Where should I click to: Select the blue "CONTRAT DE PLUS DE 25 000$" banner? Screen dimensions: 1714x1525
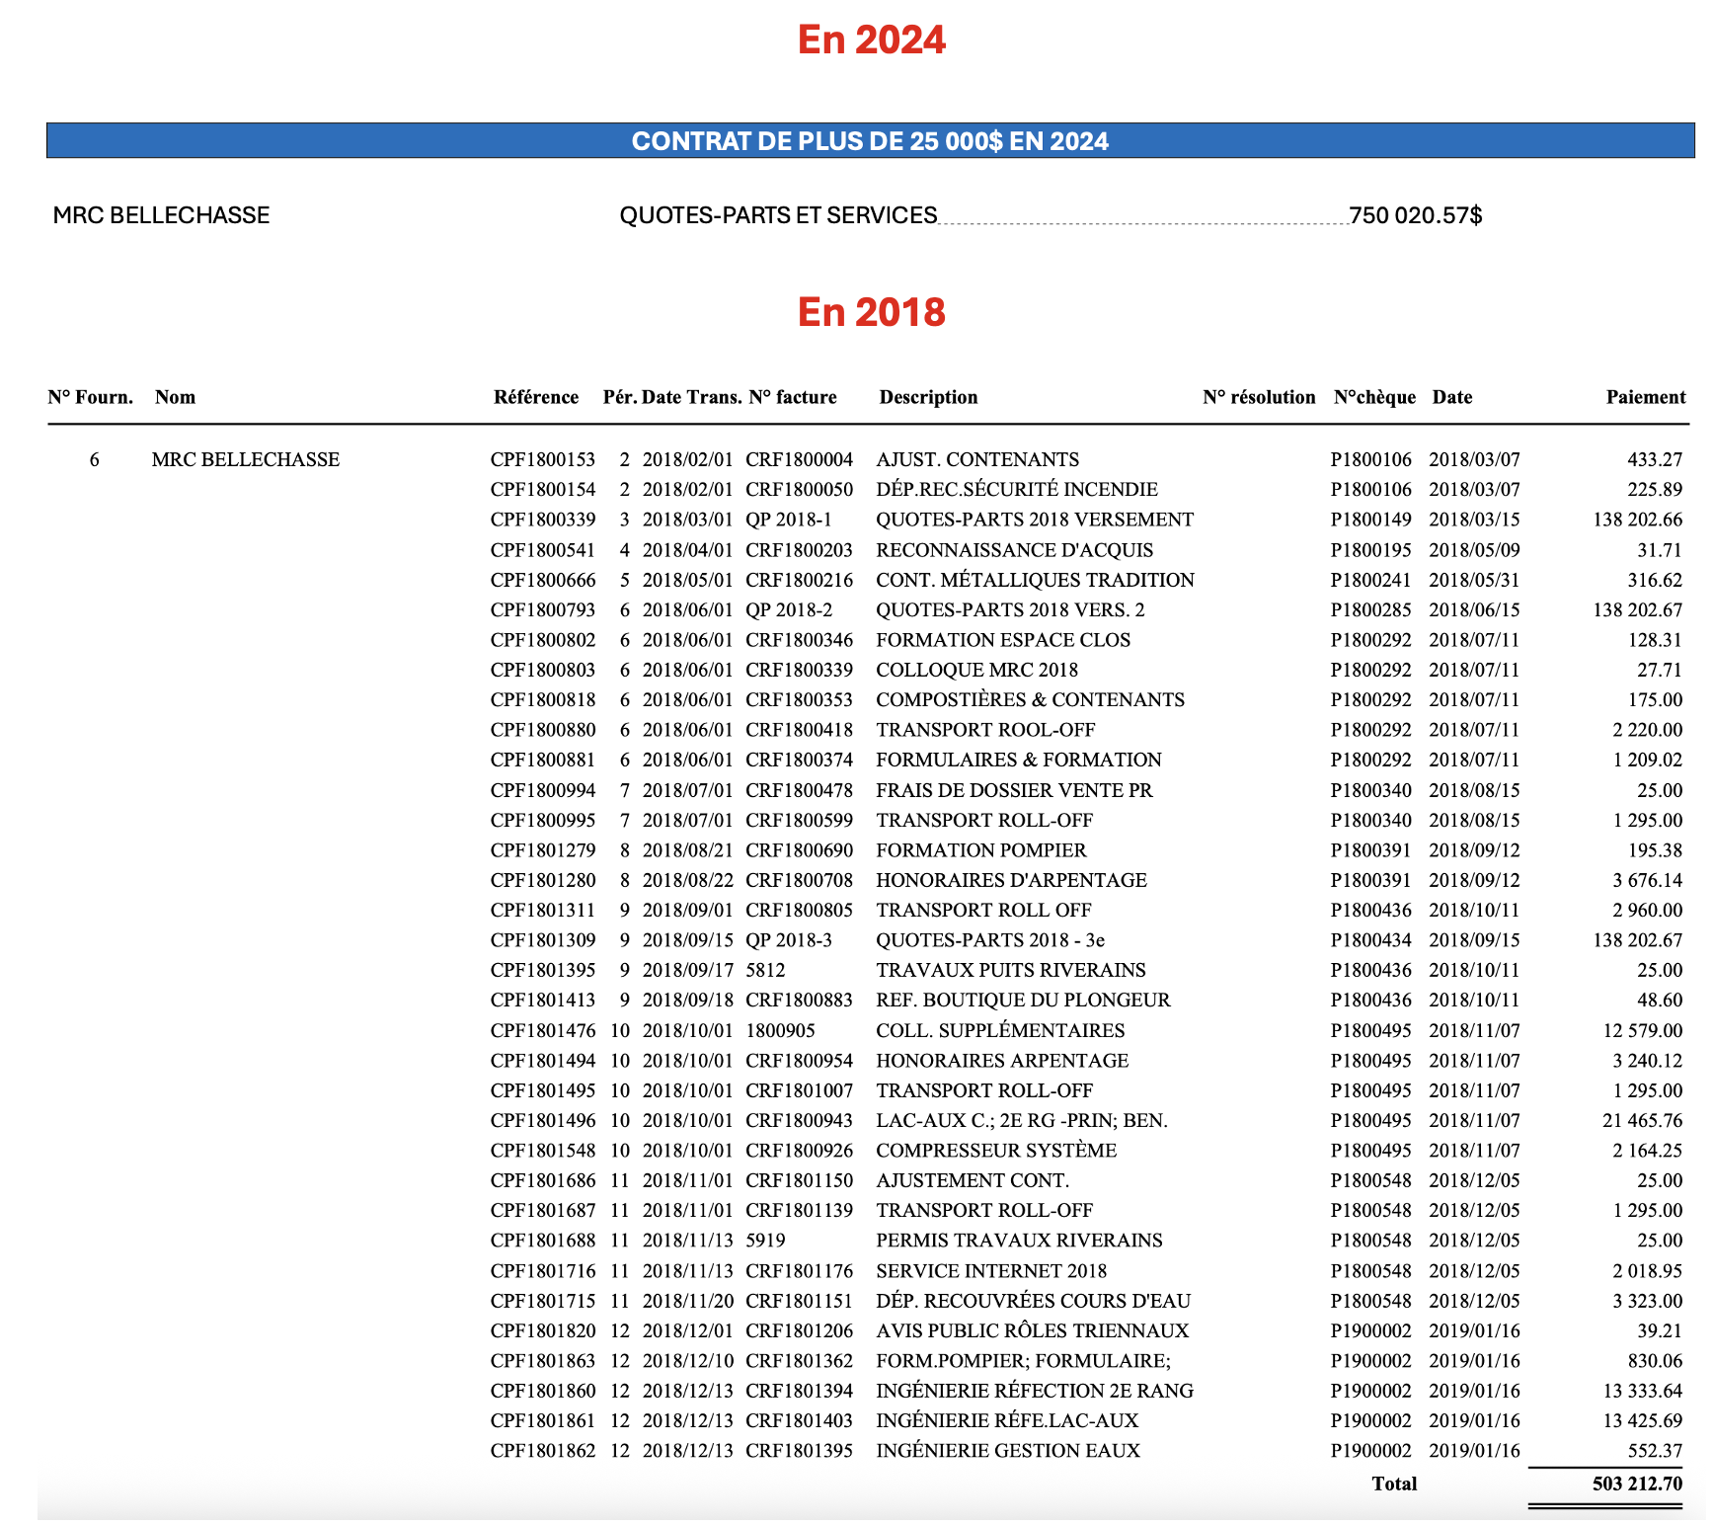(870, 141)
